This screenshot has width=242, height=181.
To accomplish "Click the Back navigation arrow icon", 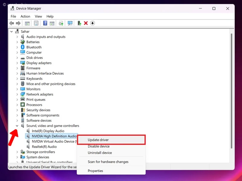I will point(11,23).
